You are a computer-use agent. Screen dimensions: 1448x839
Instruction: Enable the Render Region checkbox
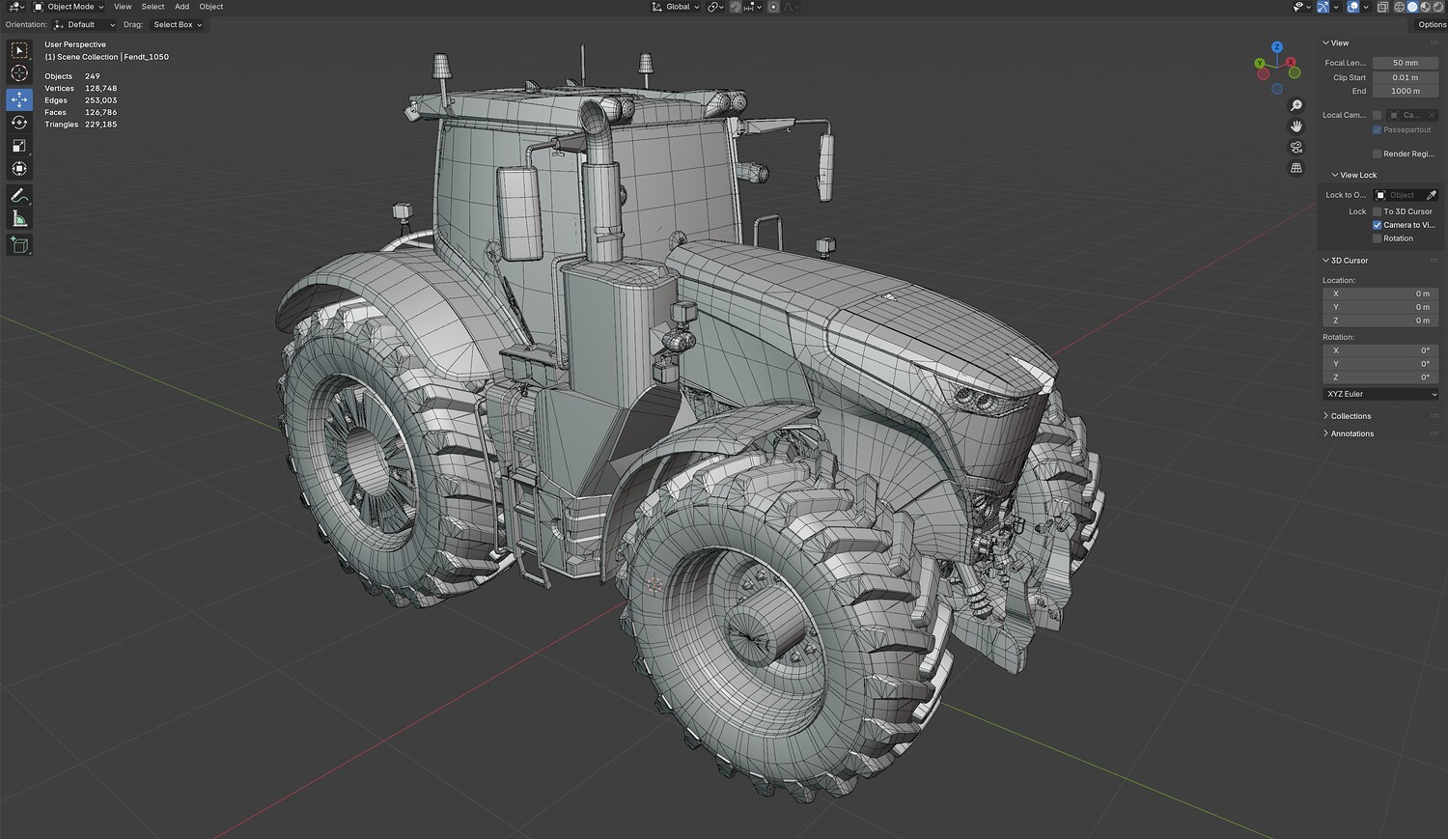pyautogui.click(x=1378, y=154)
